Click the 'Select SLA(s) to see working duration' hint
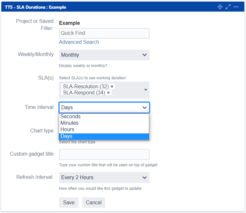The width and height of the screenshot is (246, 213). [92, 78]
